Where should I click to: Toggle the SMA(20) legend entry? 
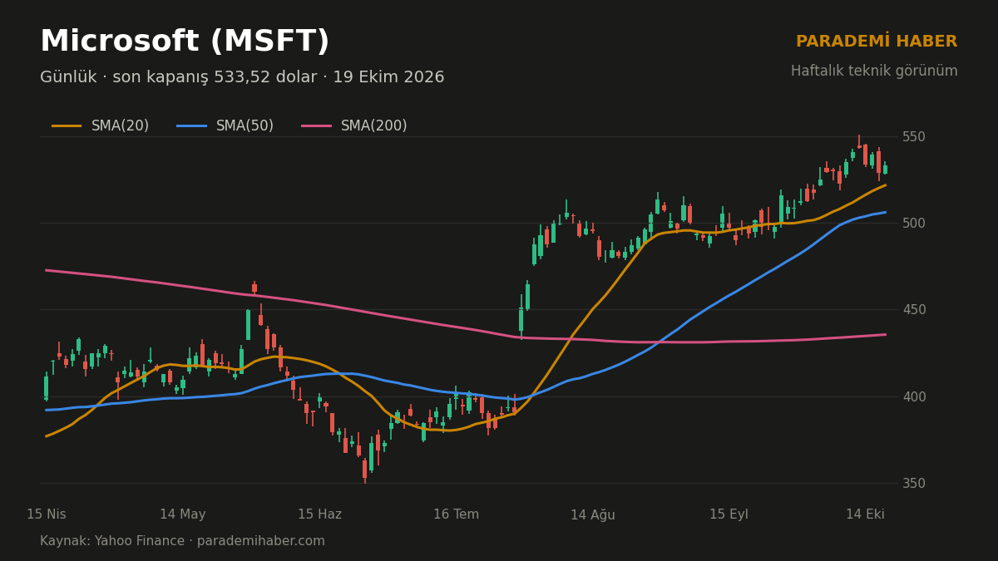(x=101, y=126)
